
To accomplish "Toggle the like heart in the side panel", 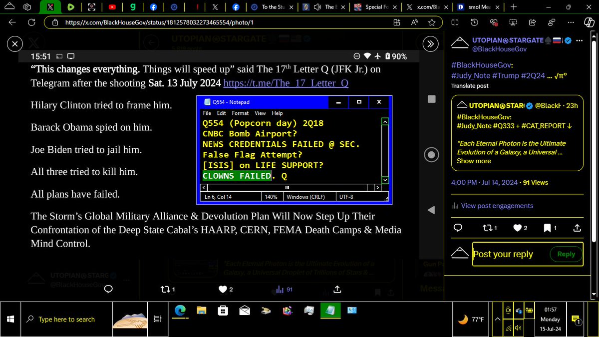I will (x=518, y=228).
